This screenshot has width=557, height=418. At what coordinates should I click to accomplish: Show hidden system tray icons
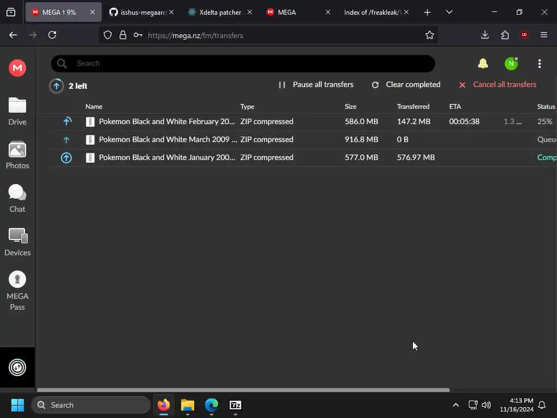[456, 405]
